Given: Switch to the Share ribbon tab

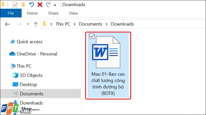Looking at the screenshot, I should coord(53,13).
